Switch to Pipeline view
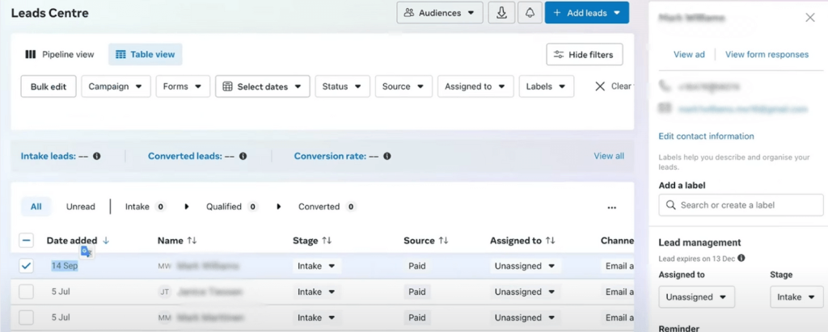Screen dimensions: 828x332 pyautogui.click(x=60, y=54)
